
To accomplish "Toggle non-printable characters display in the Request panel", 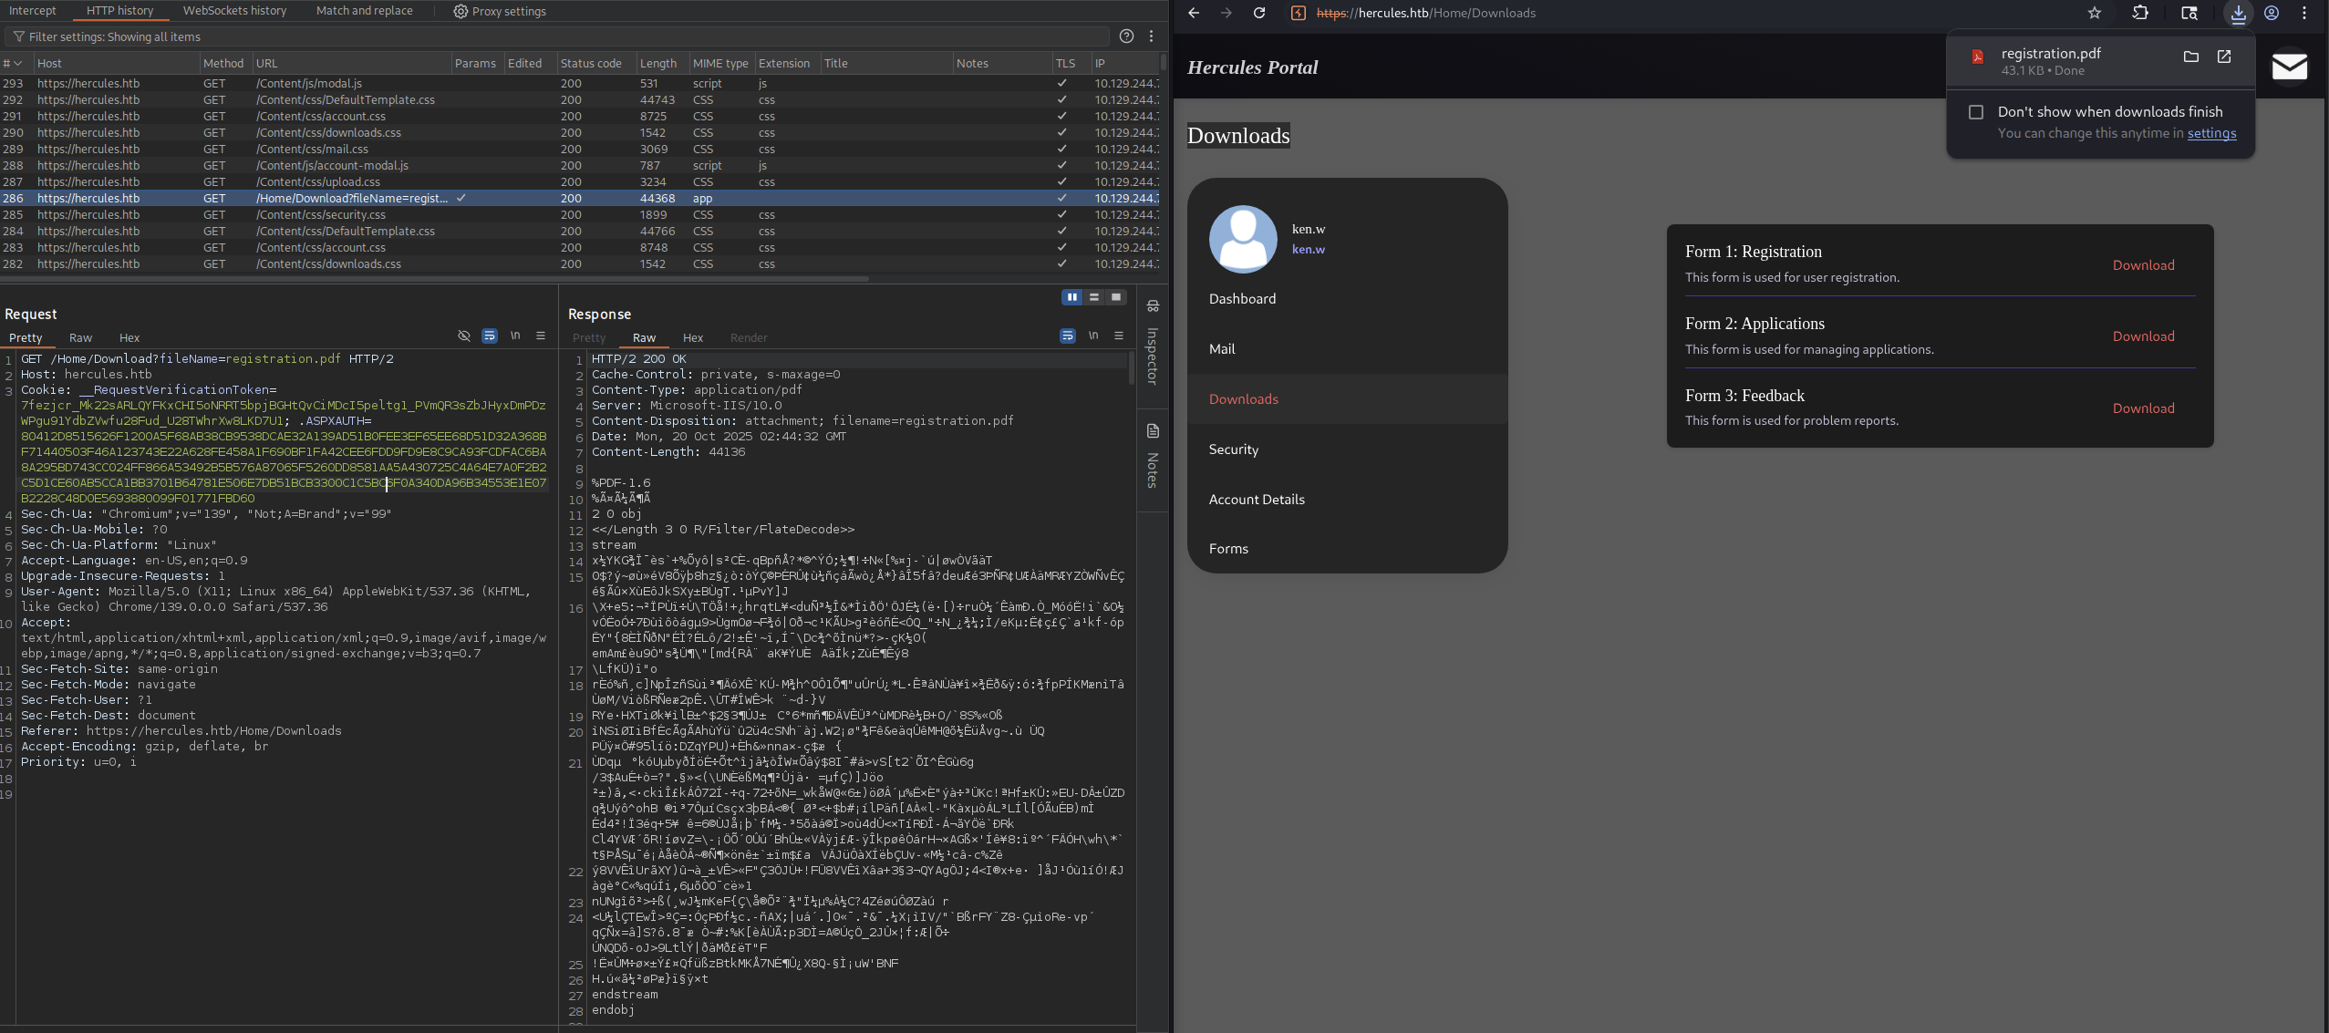I will (515, 336).
